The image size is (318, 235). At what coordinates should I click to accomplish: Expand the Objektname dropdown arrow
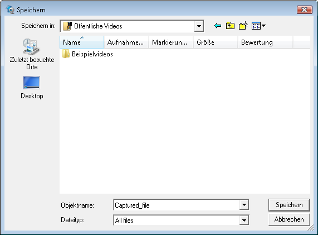tap(244, 205)
